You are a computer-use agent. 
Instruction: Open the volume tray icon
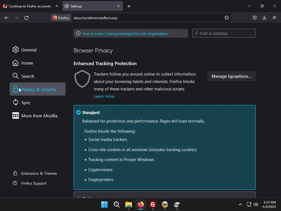coord(256,204)
